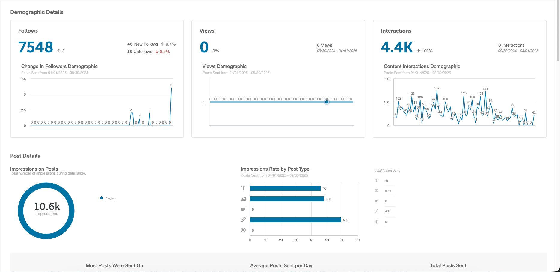Click the image icon under Total Impressions

click(x=377, y=191)
